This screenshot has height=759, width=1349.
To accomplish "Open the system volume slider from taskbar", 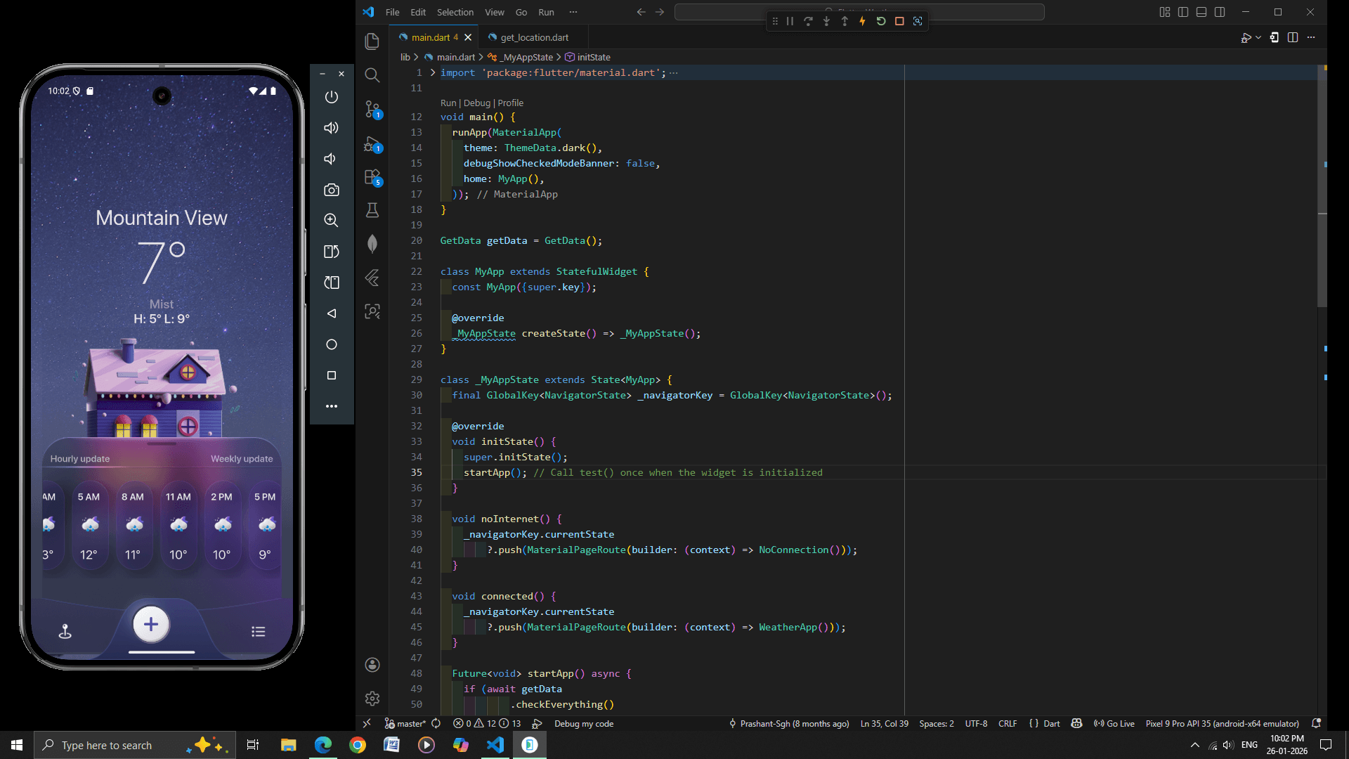I will coord(1228,745).
